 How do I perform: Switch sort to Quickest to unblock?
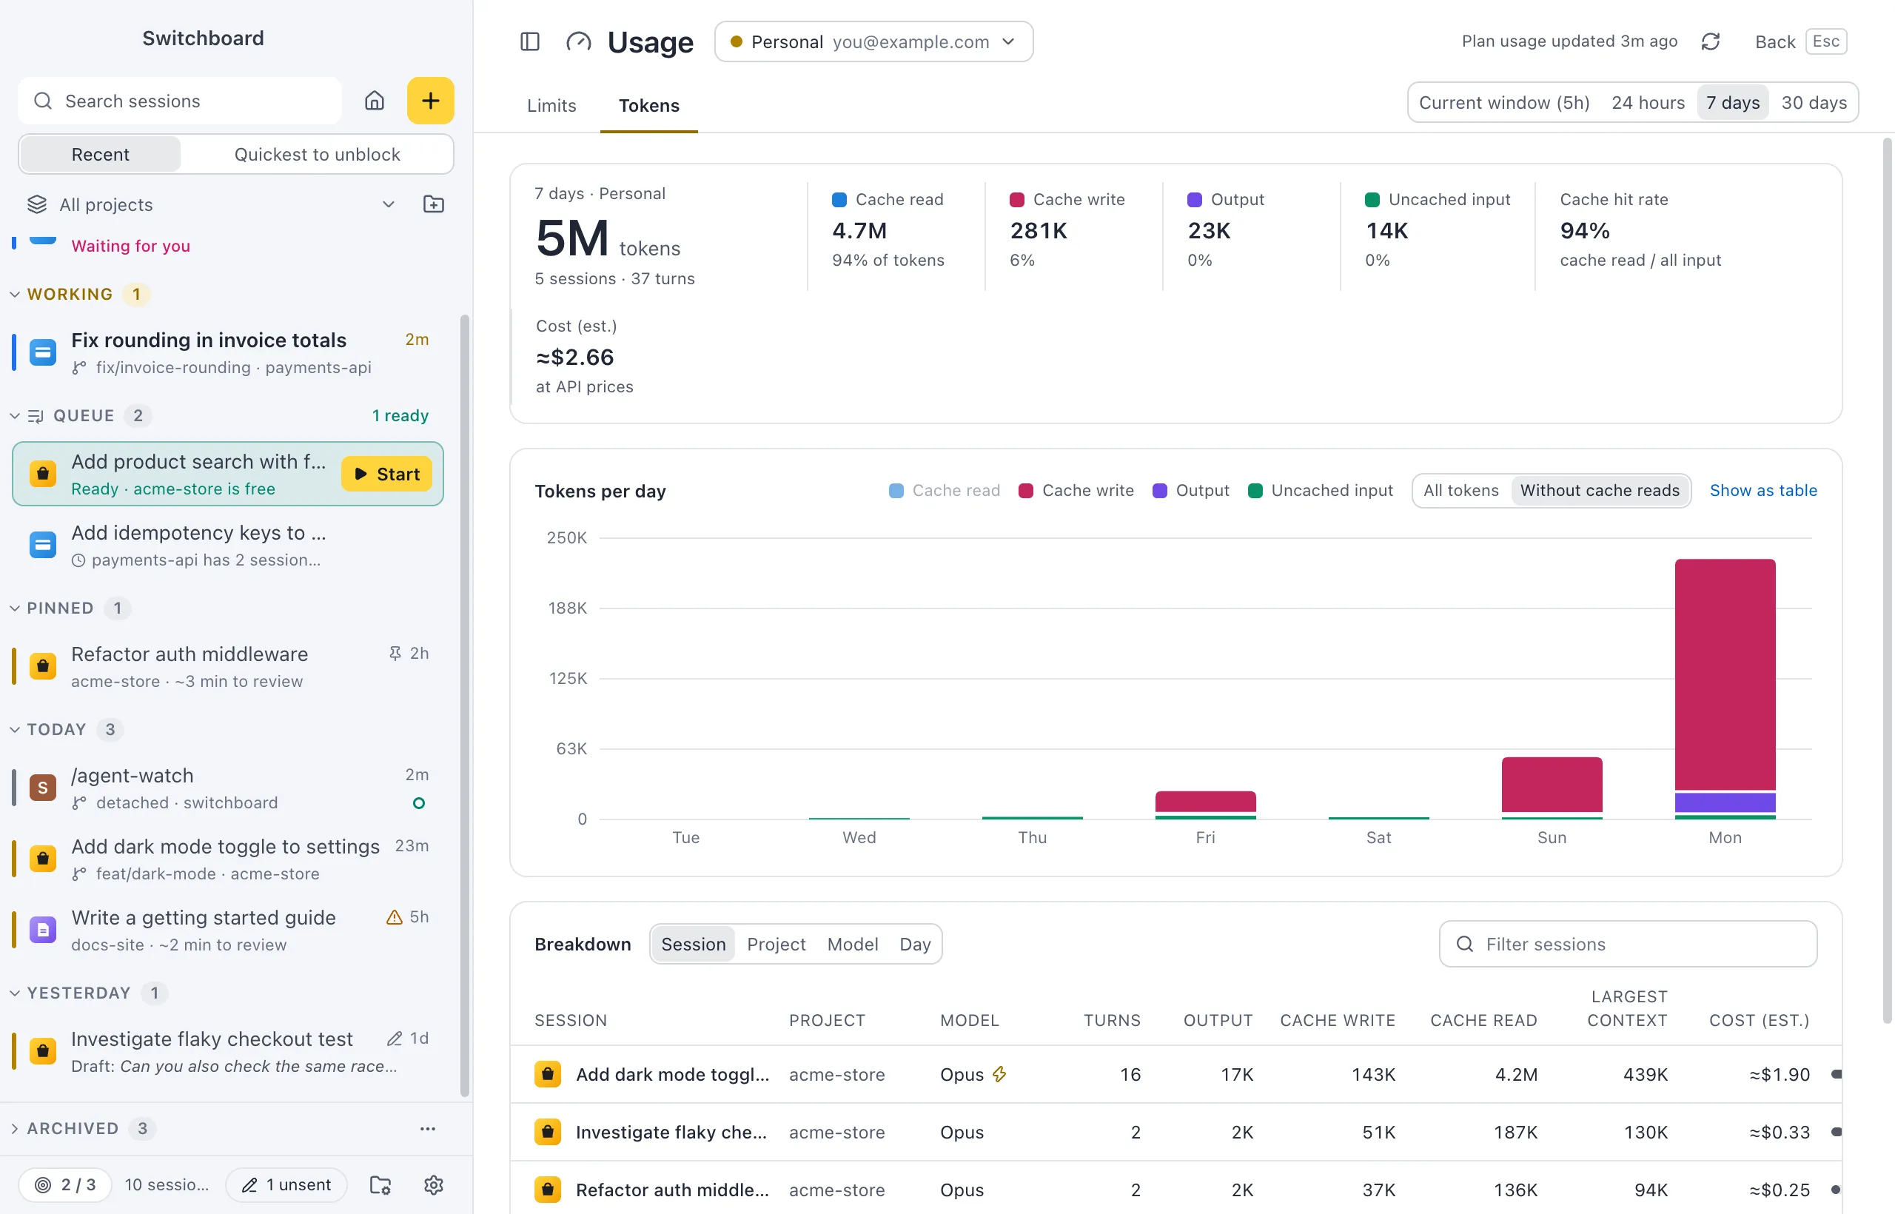tap(317, 155)
